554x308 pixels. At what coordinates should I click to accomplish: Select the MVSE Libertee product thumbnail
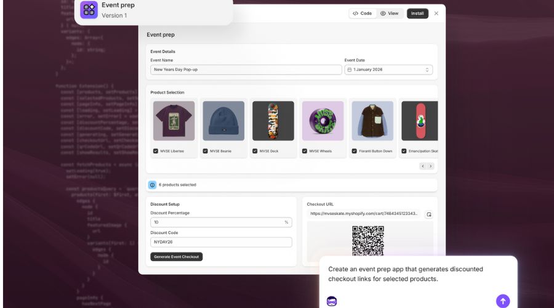tap(174, 121)
